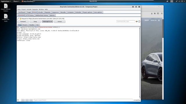186x104 pixels.
Task: Click the workspace indicator in top panel
Action: coord(172,1)
